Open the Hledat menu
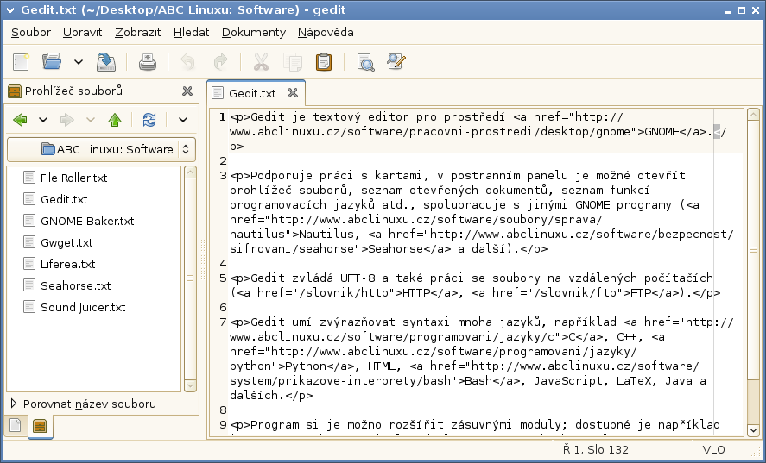 coord(191,32)
